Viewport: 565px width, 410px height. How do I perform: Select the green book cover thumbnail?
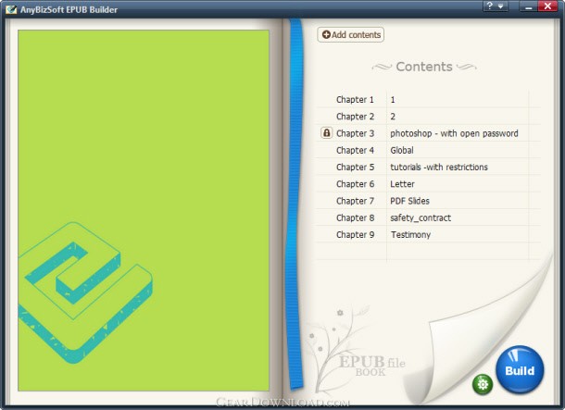click(144, 211)
